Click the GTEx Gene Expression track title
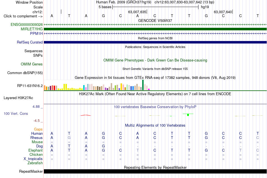Image resolution: width=267 pixels, height=178 pixels. 155,77
